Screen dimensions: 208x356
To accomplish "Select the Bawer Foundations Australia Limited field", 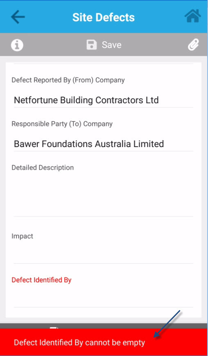I will coord(104,144).
